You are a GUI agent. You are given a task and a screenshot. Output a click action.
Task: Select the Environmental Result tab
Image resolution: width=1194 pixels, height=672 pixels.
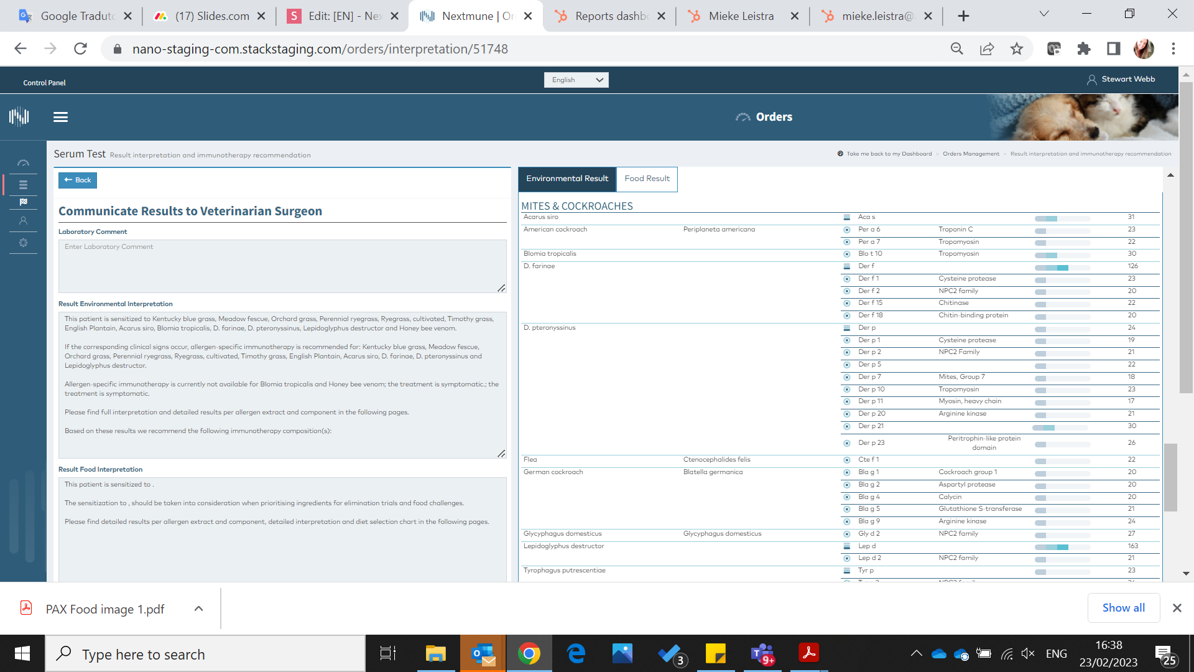pyautogui.click(x=567, y=179)
